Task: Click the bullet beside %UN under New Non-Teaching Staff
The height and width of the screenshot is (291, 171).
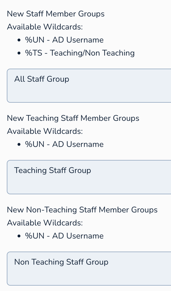Action: coord(19,236)
